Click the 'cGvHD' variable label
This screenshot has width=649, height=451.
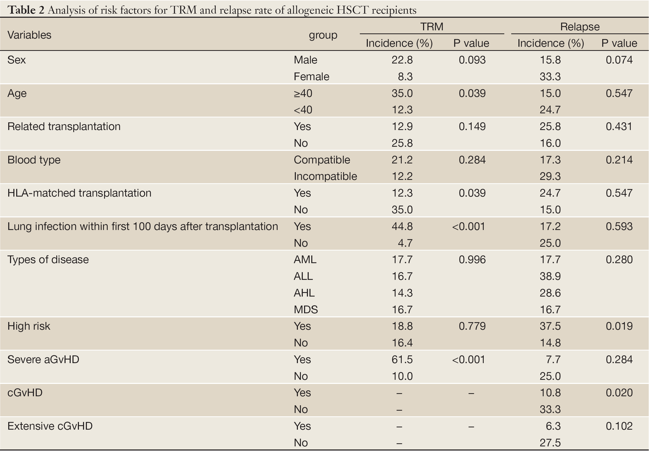pyautogui.click(x=25, y=393)
